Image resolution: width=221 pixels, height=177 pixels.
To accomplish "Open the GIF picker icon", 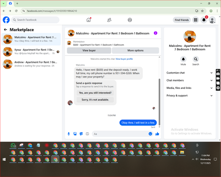I will (x=88, y=134).
